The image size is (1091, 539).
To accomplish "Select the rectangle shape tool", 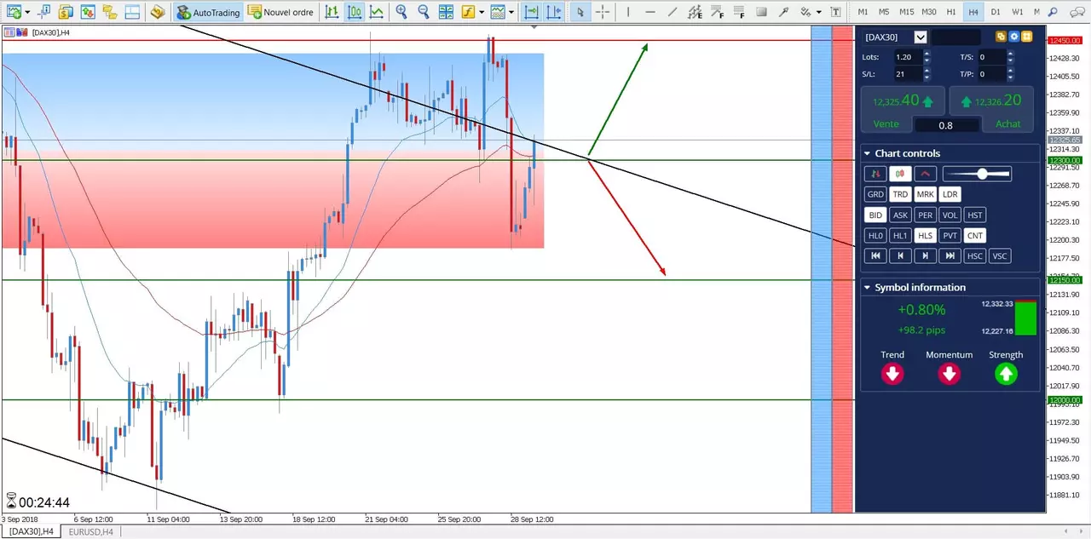I will tap(762, 12).
